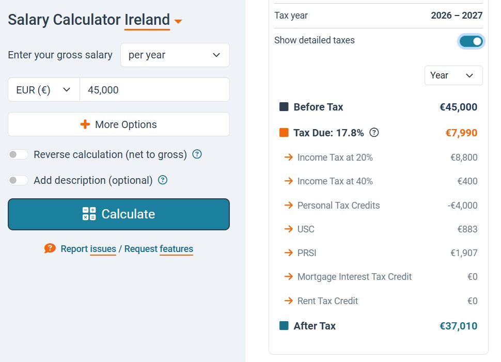501x362 pixels.
Task: Click the question mark next to Tax Due
Action: tap(374, 133)
